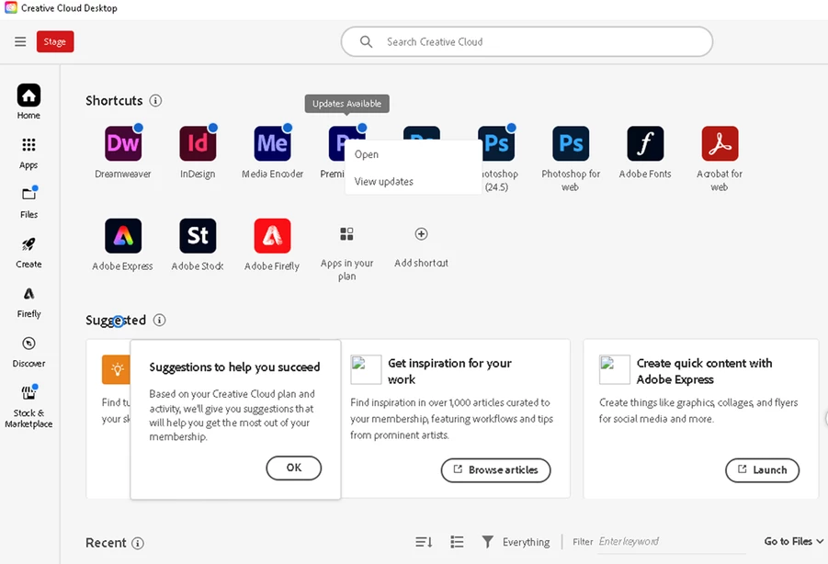Click the "Create quick content with Adobe Express" heading

(x=705, y=371)
